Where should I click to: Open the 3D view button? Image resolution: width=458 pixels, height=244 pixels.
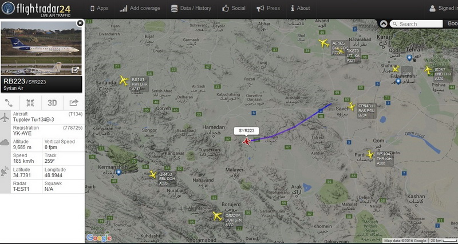pyautogui.click(x=52, y=103)
